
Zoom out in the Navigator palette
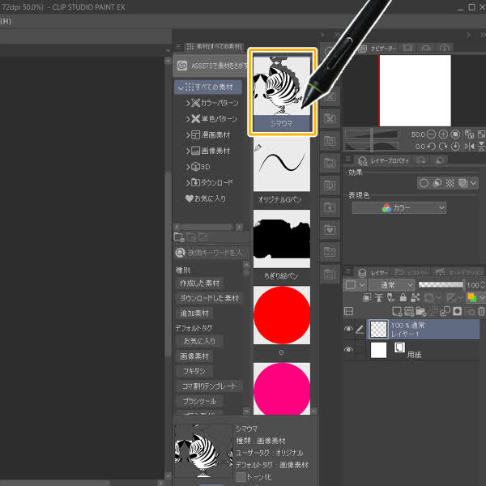click(x=431, y=134)
